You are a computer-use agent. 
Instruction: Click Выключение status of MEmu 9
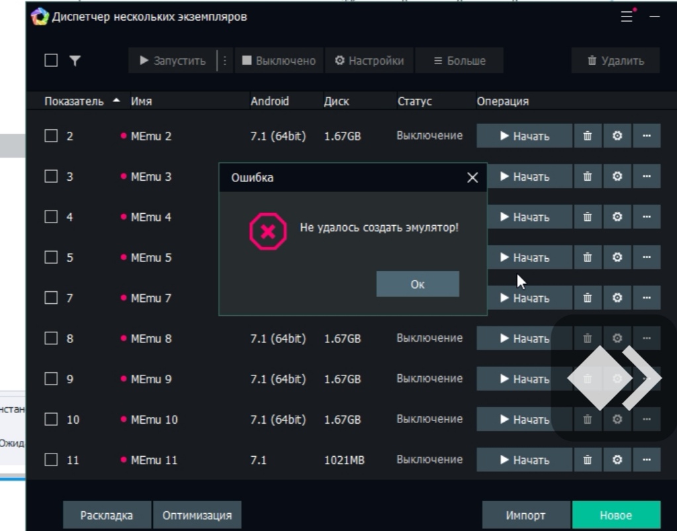[429, 379]
